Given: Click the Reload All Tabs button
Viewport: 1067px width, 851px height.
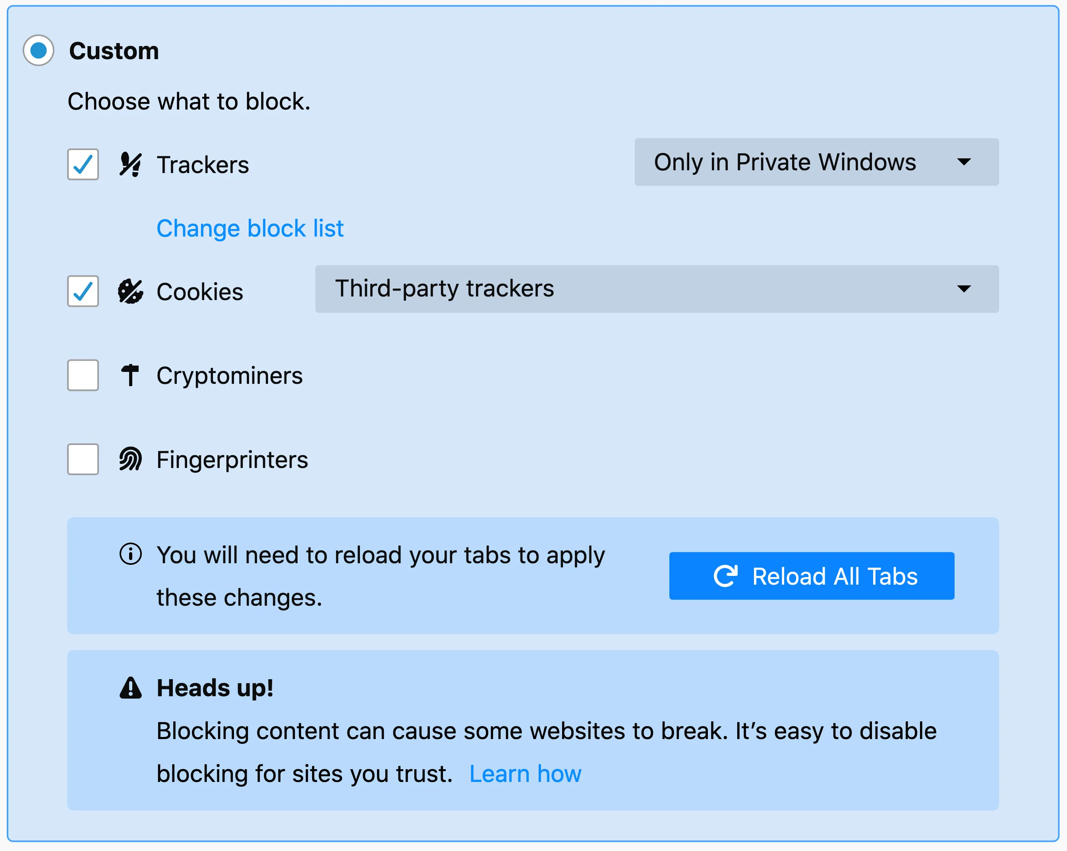Looking at the screenshot, I should coord(811,576).
